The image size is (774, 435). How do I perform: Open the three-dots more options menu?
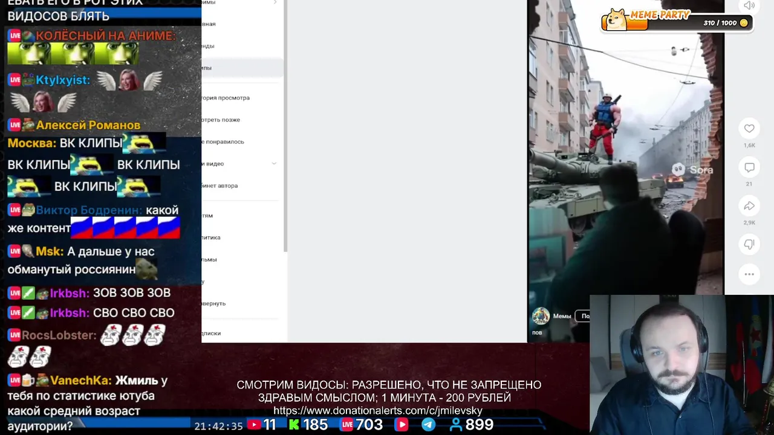[749, 274]
